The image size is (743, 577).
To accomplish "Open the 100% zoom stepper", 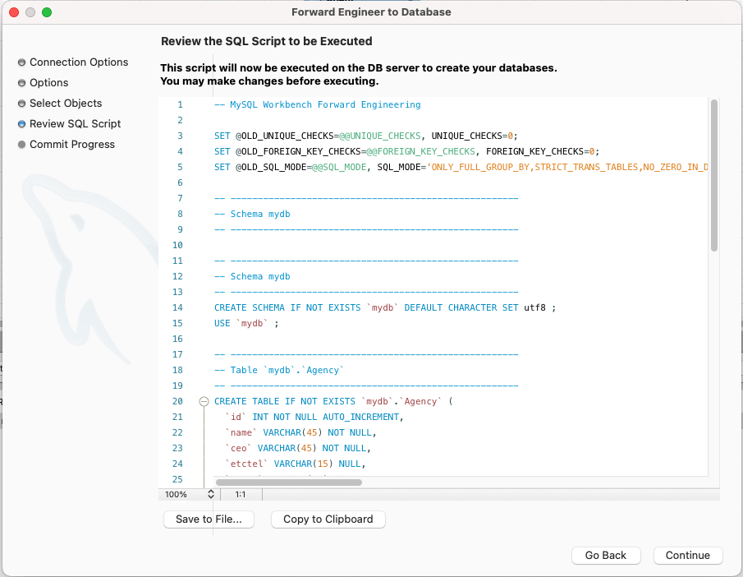I will [x=211, y=495].
